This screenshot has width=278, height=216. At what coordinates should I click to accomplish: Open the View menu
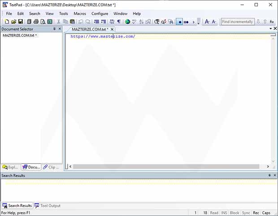[x=49, y=13]
